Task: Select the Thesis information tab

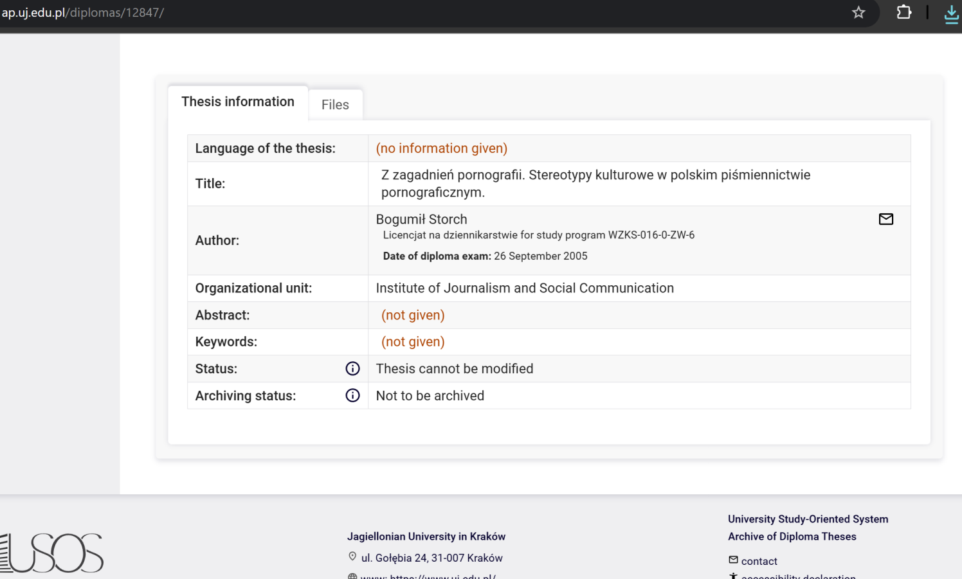Action: [x=238, y=102]
